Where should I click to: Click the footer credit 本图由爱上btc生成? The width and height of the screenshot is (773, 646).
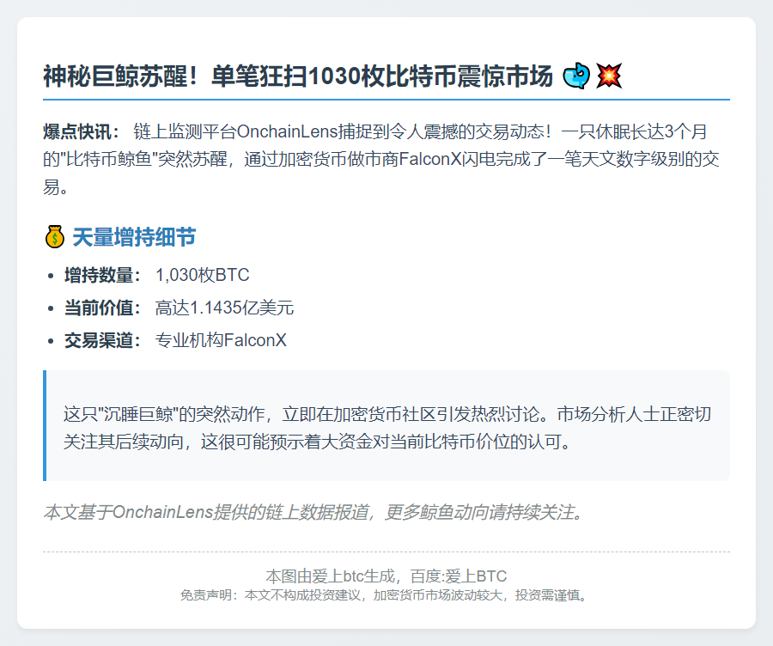386,576
